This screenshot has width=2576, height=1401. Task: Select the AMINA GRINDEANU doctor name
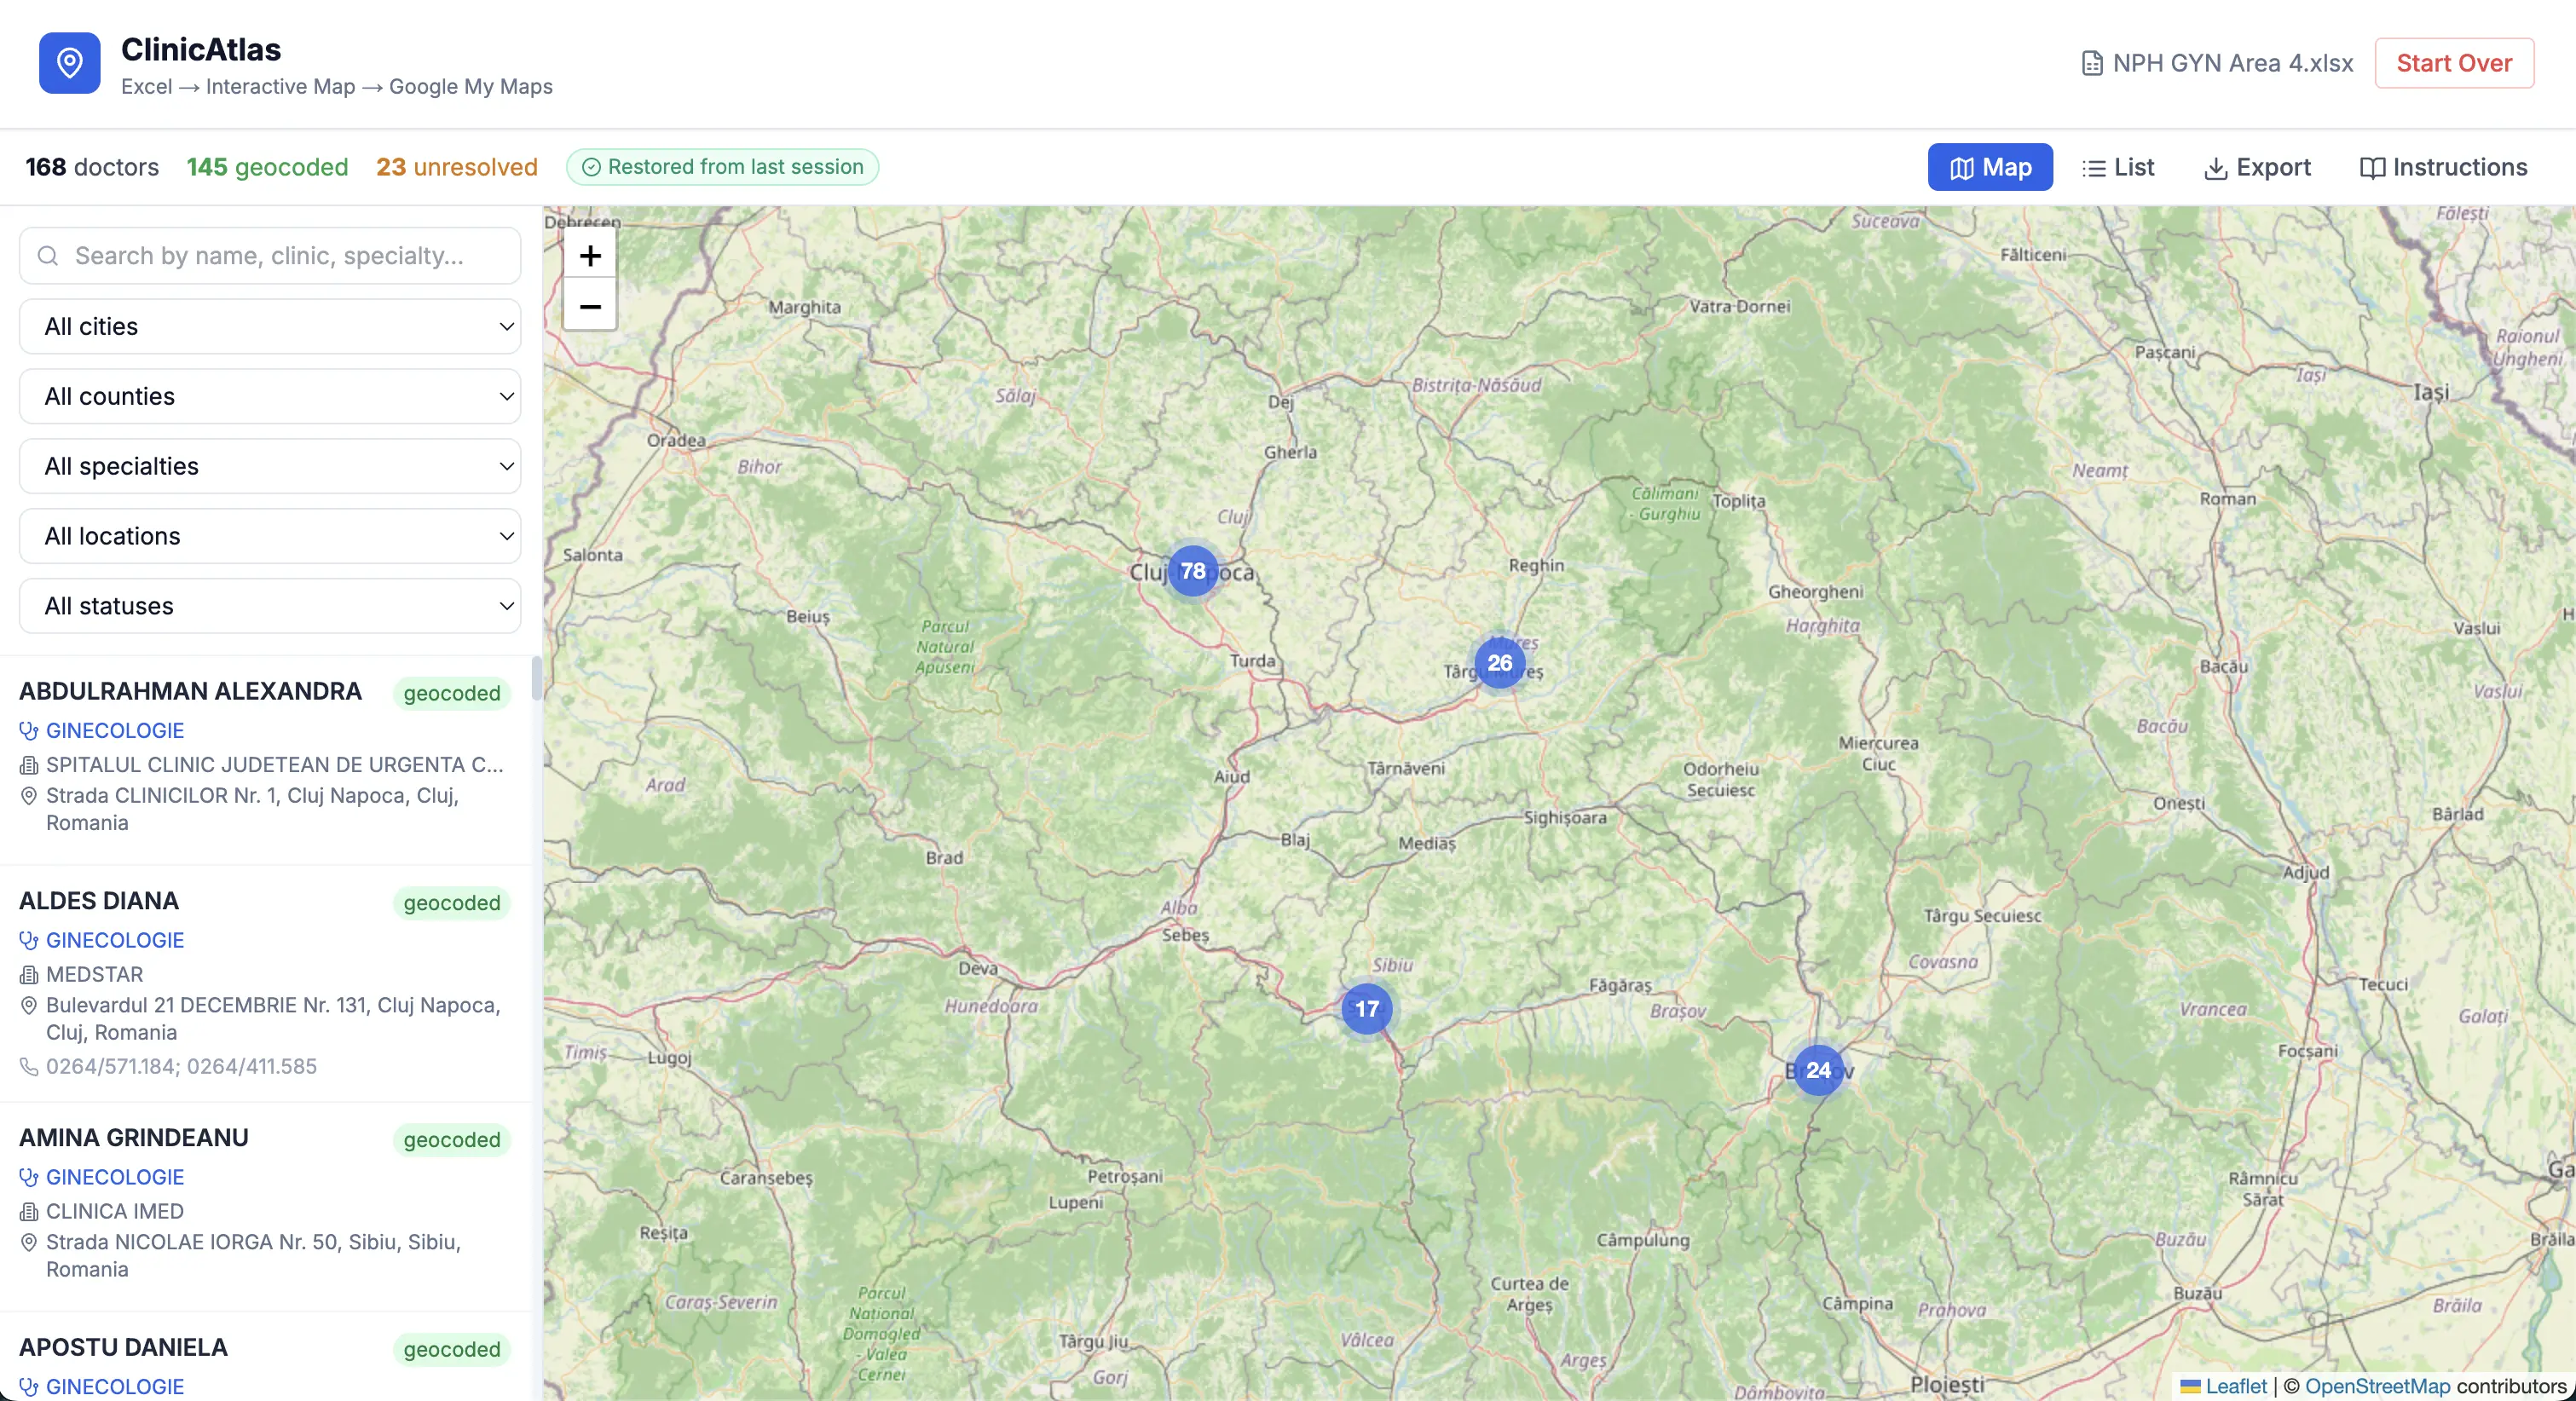[x=134, y=1138]
